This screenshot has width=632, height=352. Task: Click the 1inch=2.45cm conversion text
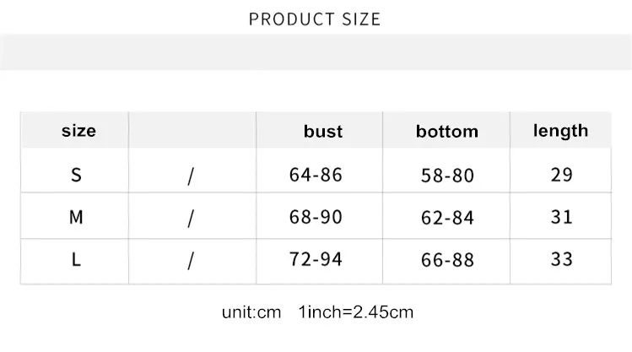(356, 312)
